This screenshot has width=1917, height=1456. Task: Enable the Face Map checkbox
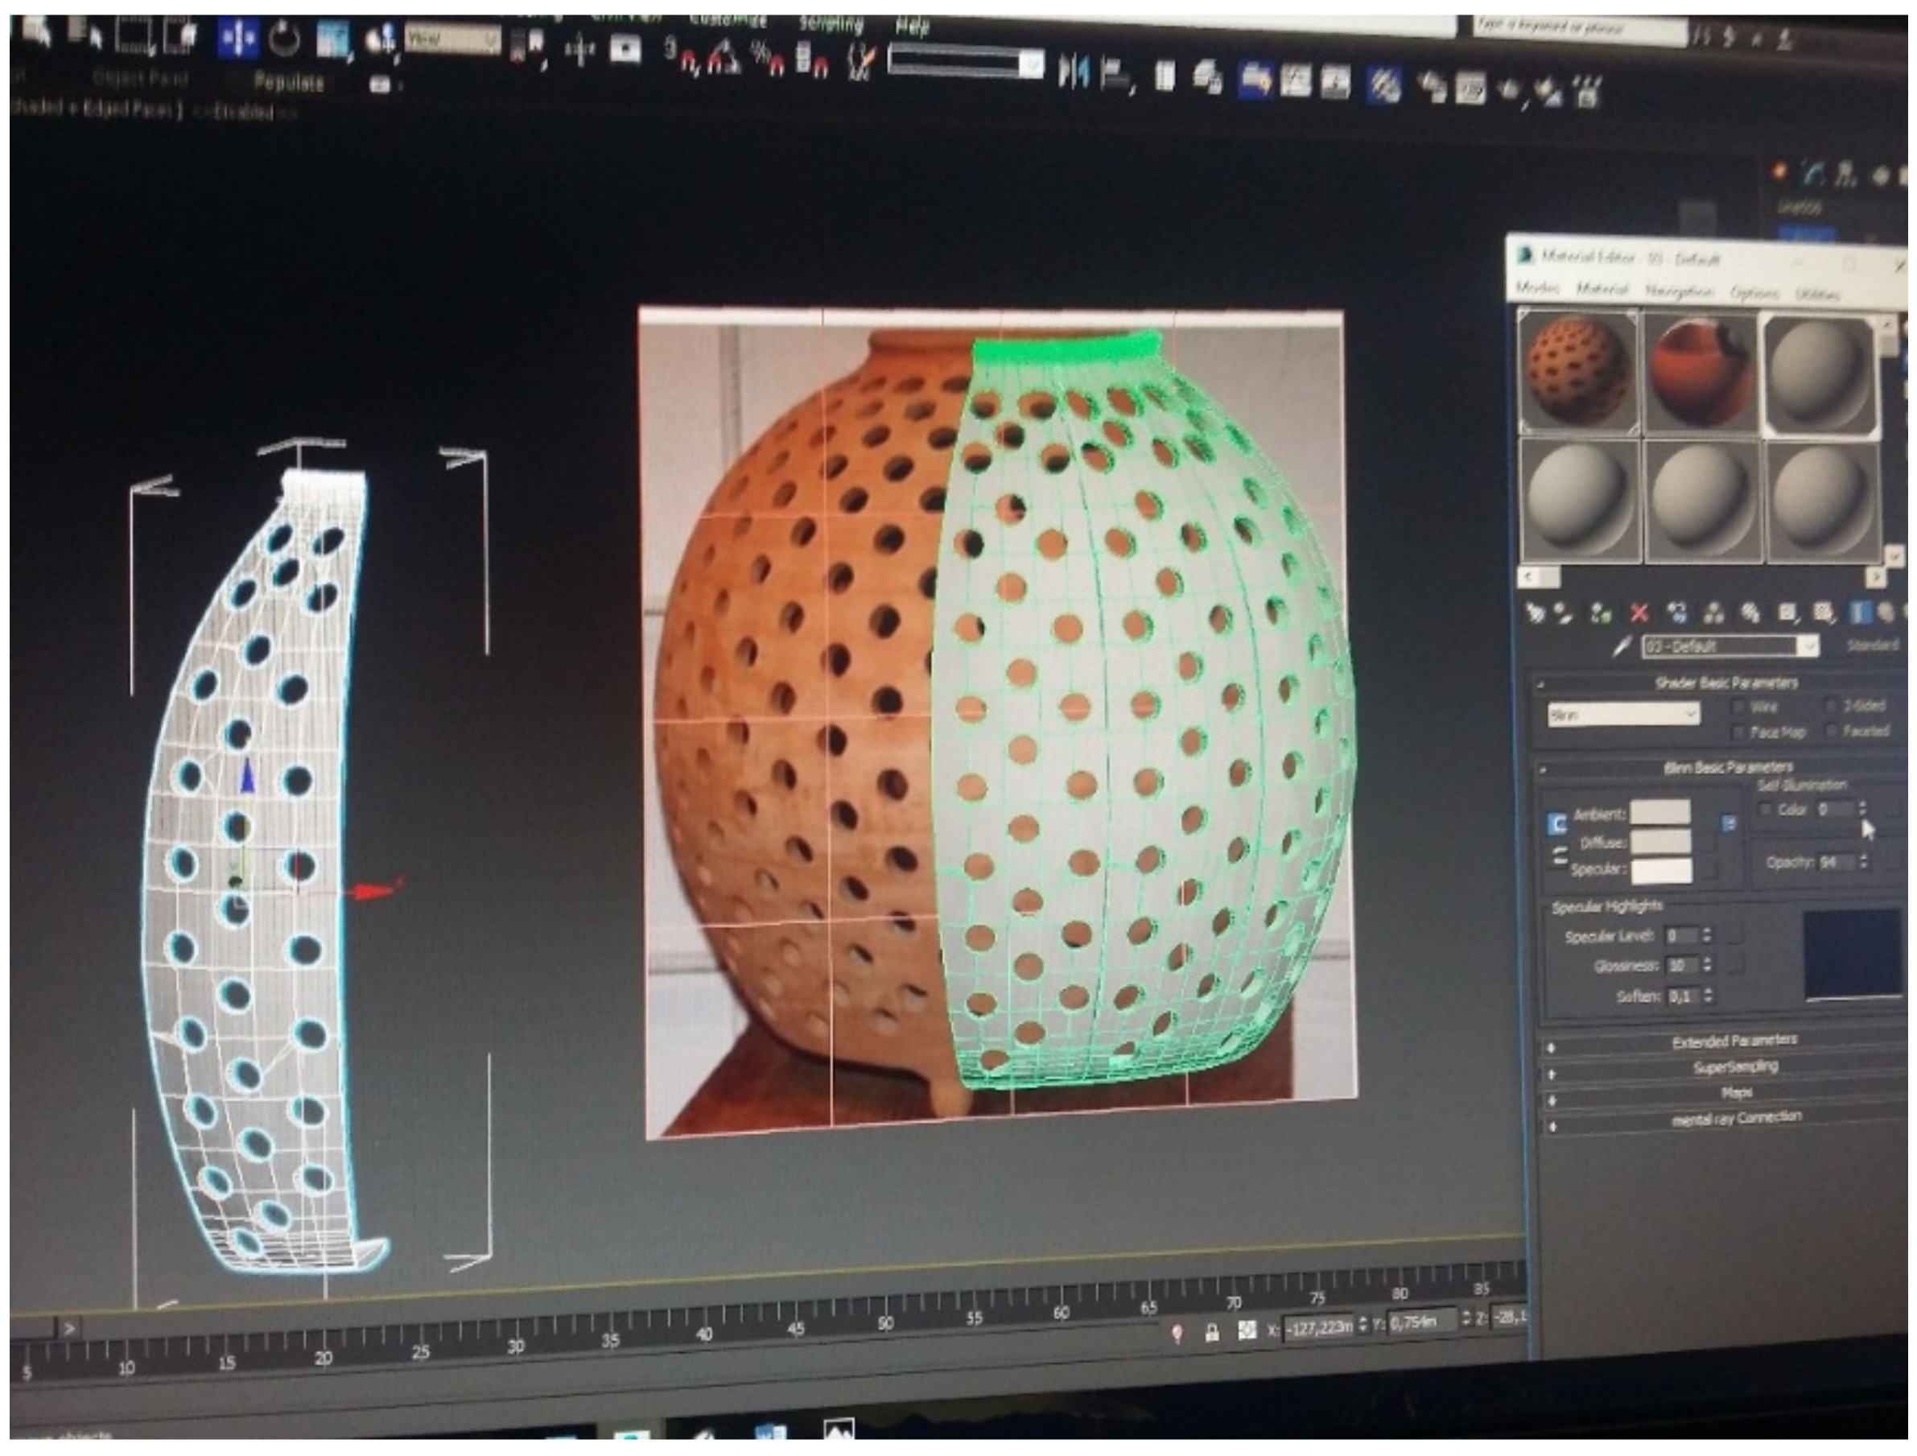point(1738,732)
